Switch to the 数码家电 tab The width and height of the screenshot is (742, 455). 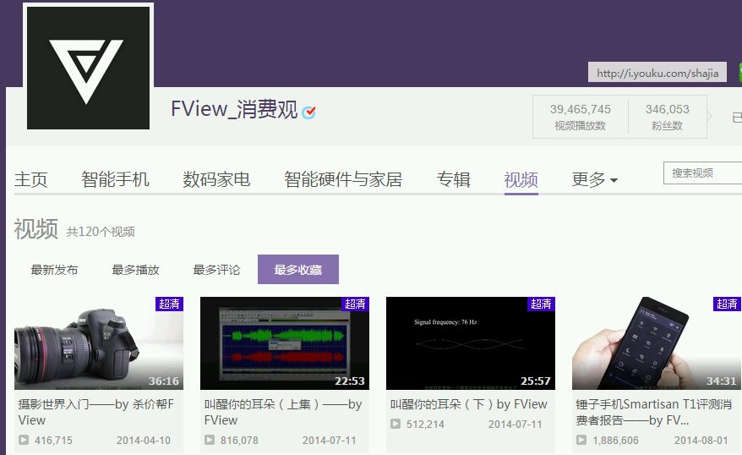tap(216, 180)
